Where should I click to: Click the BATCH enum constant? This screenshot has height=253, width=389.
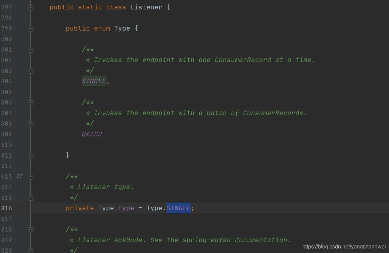coord(92,134)
